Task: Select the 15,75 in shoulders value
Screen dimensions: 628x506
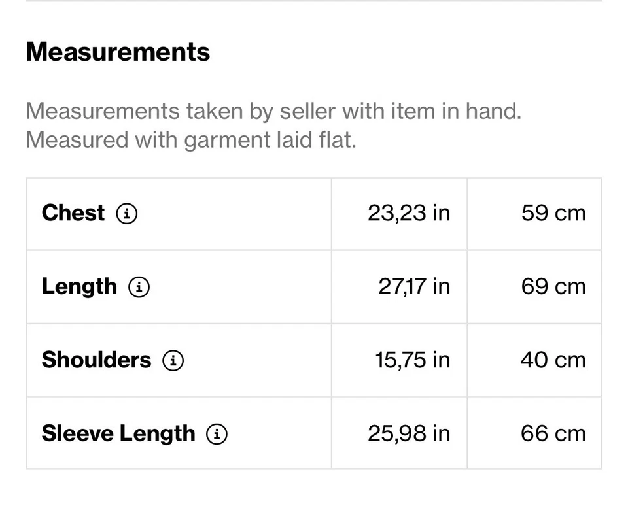Action: click(x=413, y=360)
